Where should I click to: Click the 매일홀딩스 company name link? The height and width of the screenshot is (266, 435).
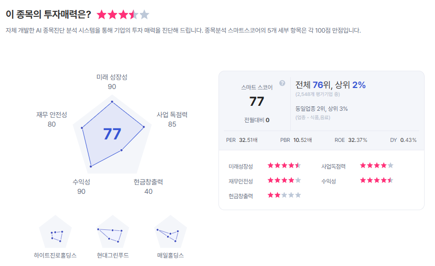[x=170, y=256]
